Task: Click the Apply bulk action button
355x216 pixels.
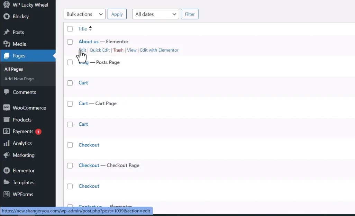Action: coord(117,14)
